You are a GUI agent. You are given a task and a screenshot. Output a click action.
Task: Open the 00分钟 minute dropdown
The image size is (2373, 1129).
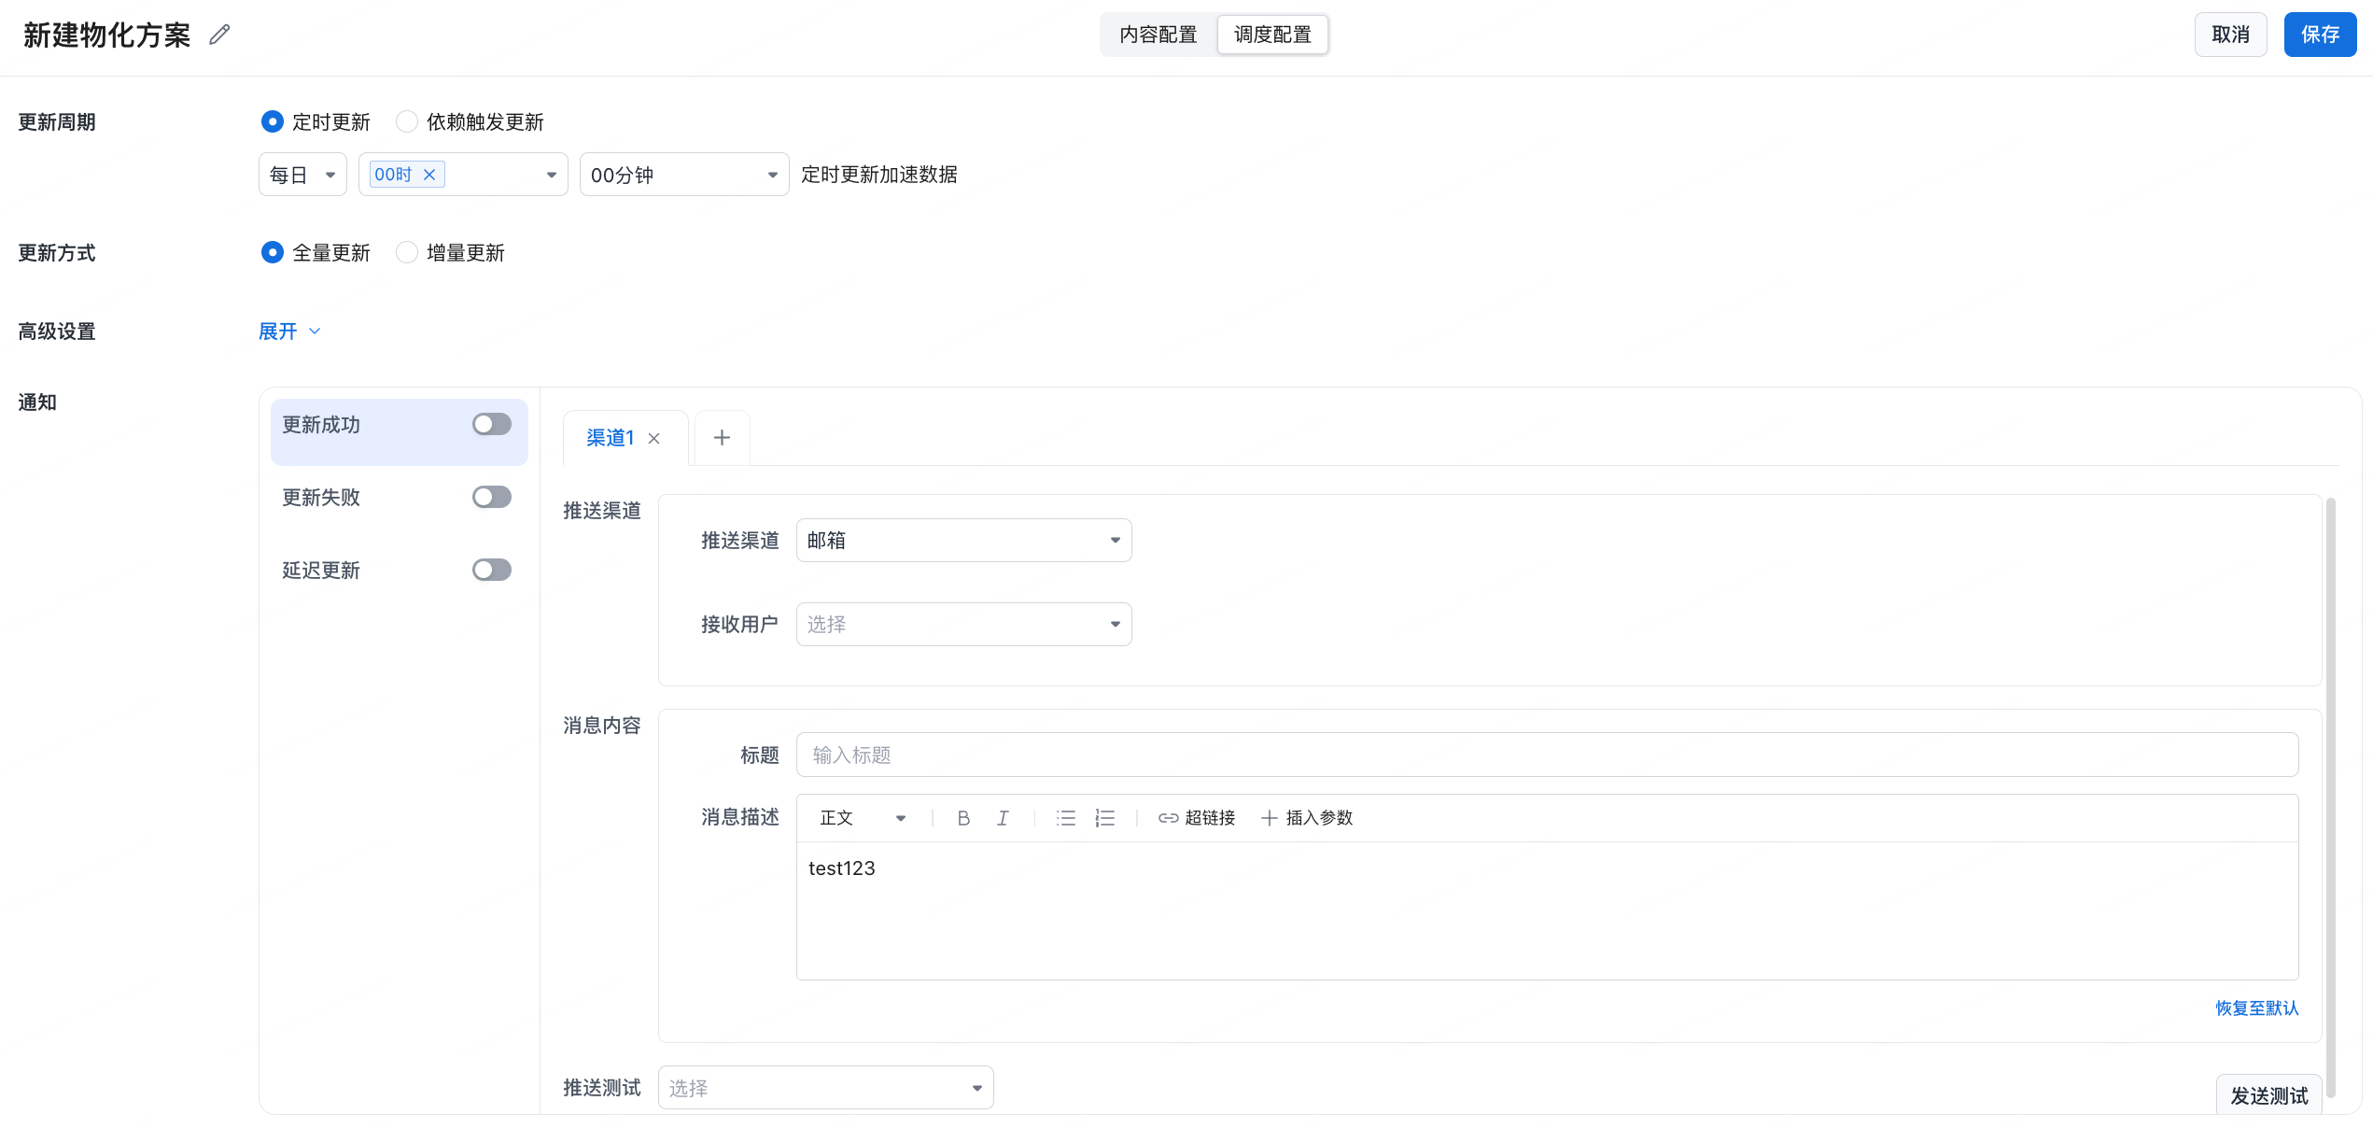point(683,175)
